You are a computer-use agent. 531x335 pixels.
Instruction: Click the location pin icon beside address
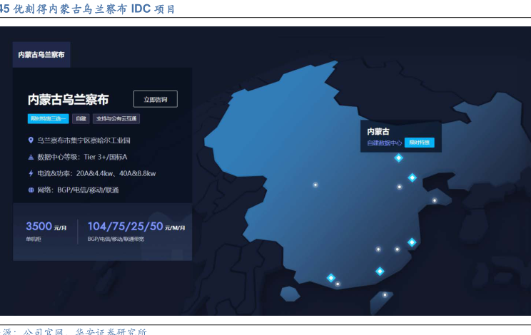point(31,140)
